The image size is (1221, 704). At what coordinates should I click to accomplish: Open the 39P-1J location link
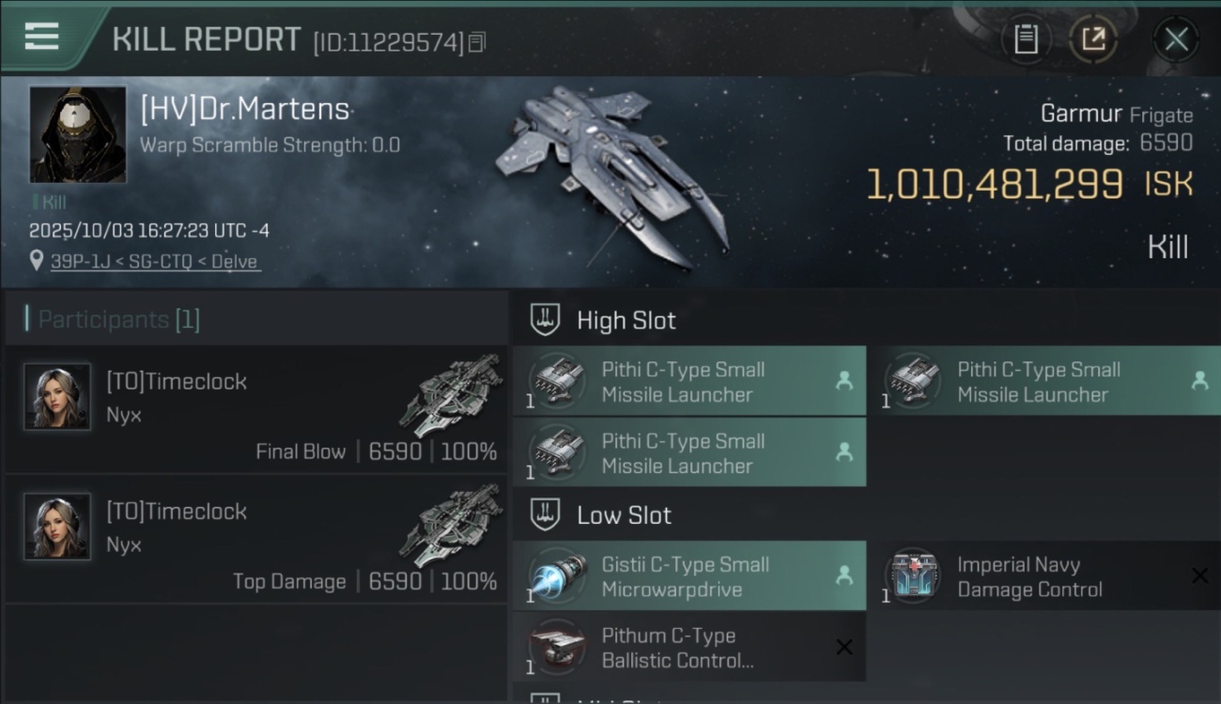pos(155,262)
